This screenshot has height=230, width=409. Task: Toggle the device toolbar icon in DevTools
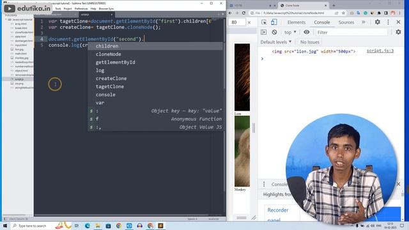click(x=274, y=22)
